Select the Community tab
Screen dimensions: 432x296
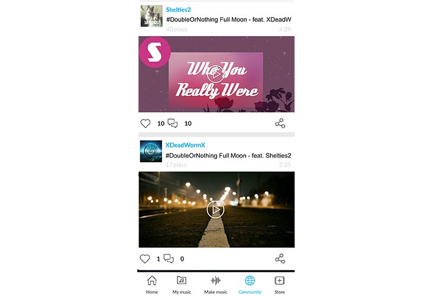(x=250, y=285)
